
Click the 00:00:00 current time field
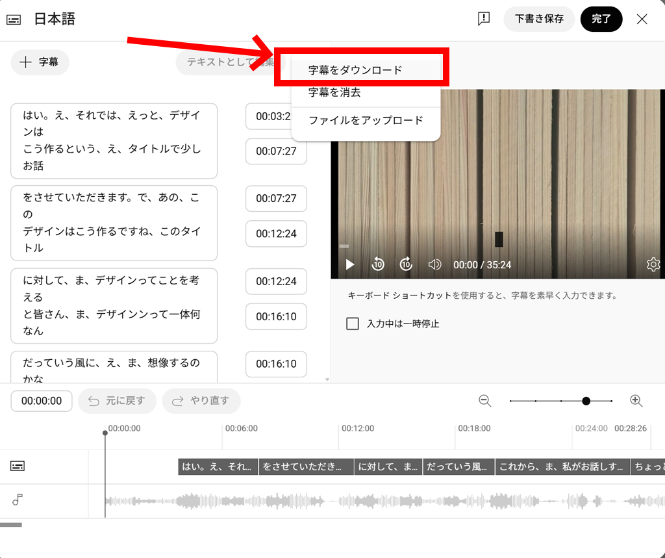point(42,401)
